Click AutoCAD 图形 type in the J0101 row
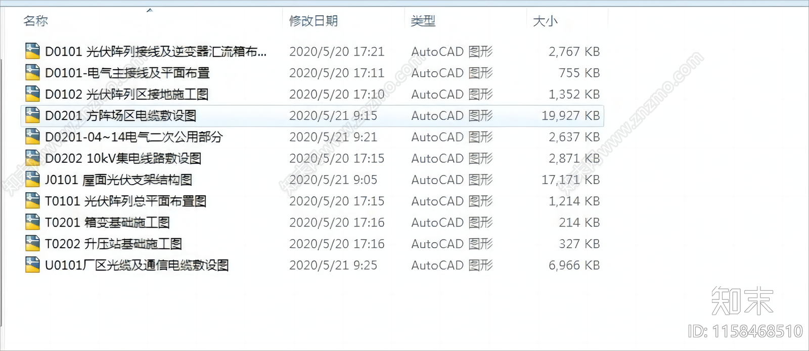The image size is (809, 351). [452, 180]
